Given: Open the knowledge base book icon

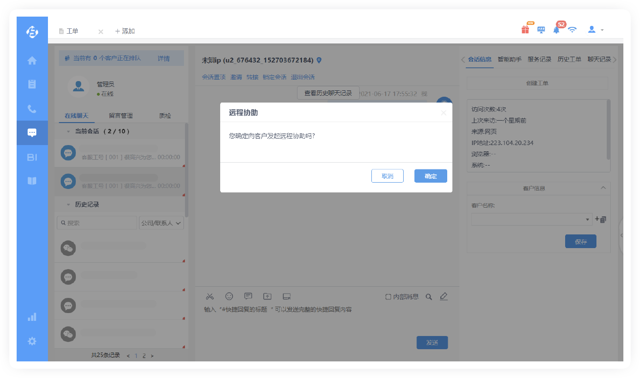Looking at the screenshot, I should pos(32,181).
